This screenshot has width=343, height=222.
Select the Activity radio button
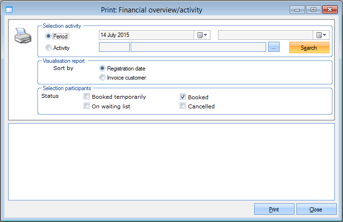49,47
